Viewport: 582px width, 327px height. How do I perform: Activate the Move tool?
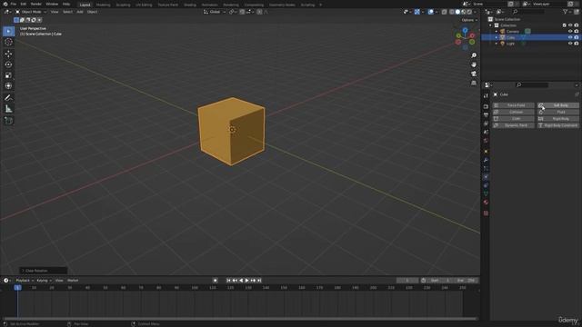click(x=8, y=54)
